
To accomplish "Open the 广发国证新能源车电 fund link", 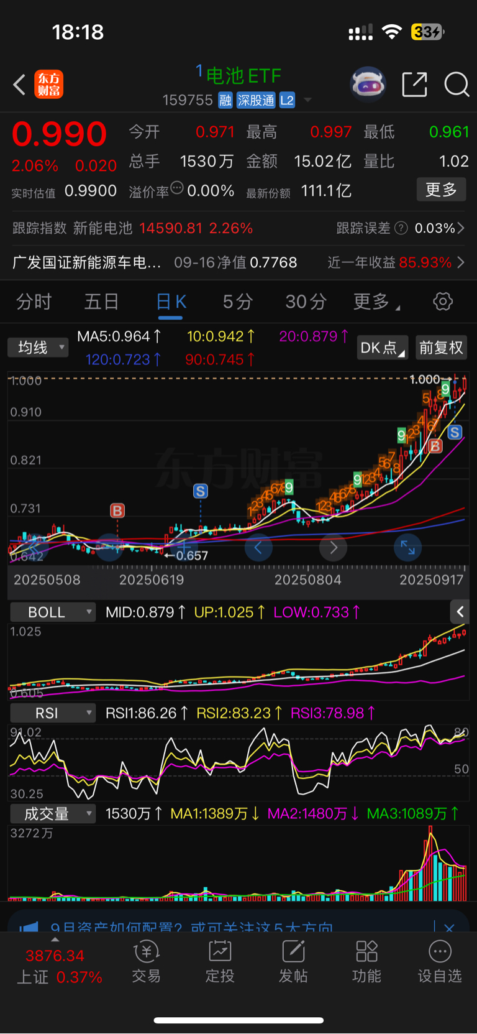I will pos(87,262).
